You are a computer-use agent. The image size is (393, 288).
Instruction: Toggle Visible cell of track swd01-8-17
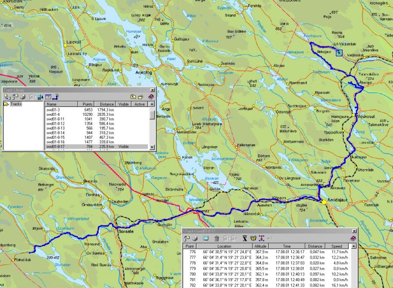[x=123, y=147]
